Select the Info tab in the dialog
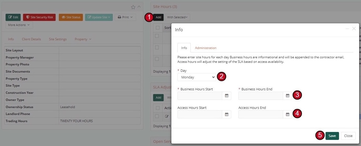The image size is (361, 146). [x=184, y=48]
